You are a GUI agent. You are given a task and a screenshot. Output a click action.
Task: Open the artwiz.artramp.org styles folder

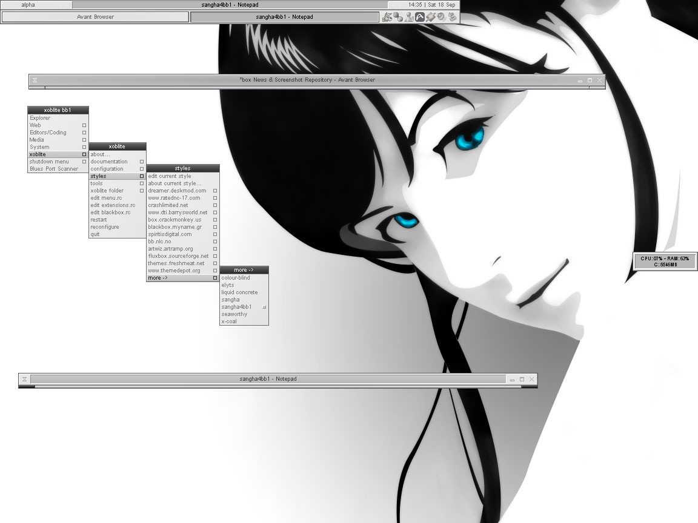tap(183, 249)
